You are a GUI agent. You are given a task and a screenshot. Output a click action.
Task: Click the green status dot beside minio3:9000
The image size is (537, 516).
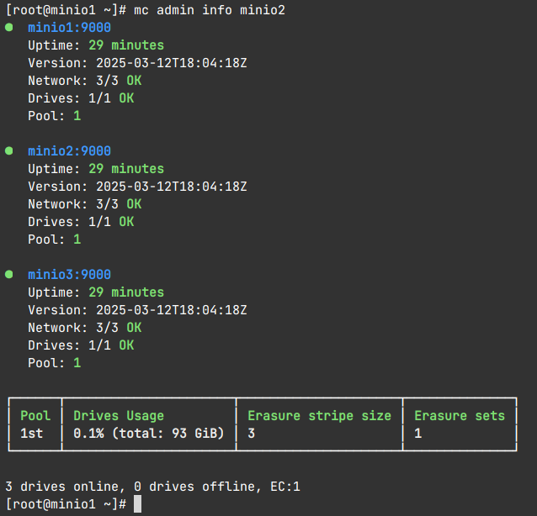(9, 274)
